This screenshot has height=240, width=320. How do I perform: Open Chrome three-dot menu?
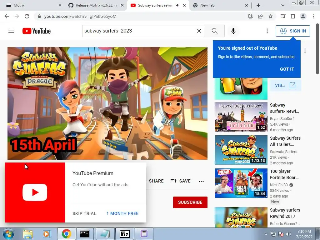[313, 16]
